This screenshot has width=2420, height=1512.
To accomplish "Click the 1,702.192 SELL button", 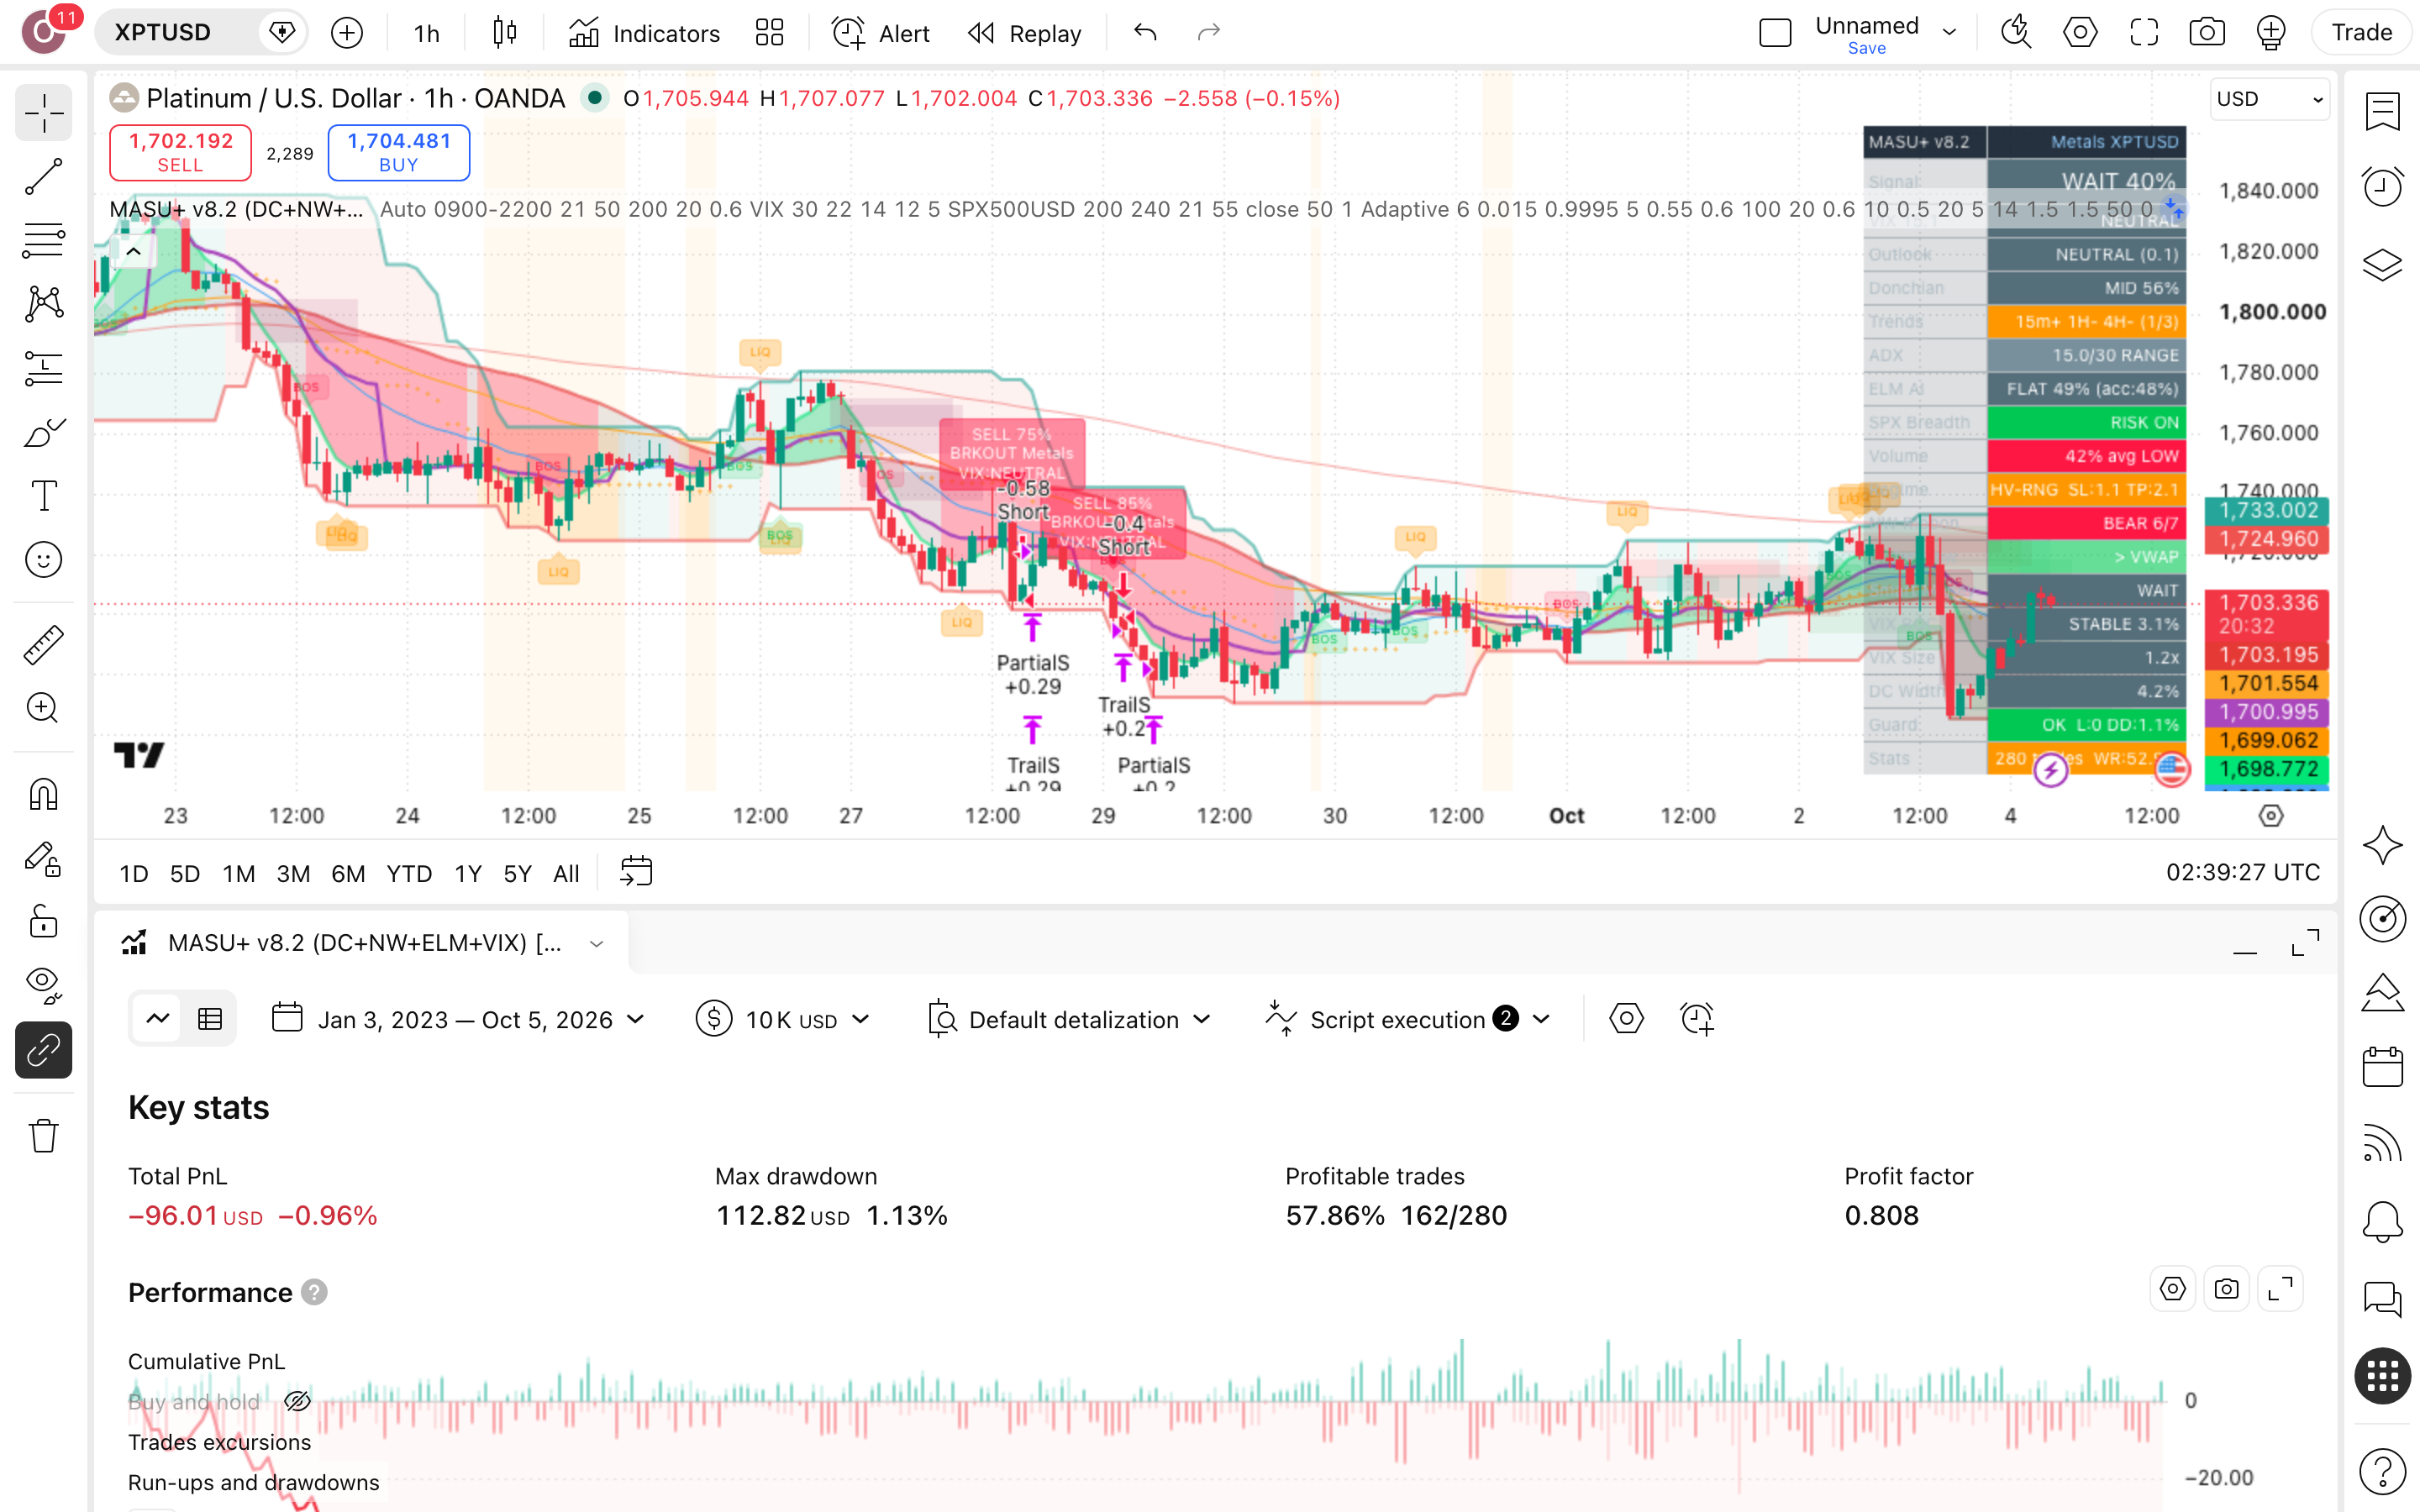I will (x=180, y=152).
